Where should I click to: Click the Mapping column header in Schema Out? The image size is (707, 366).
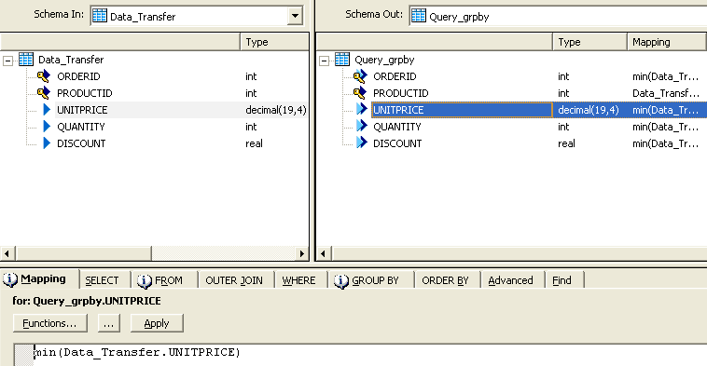click(x=666, y=42)
